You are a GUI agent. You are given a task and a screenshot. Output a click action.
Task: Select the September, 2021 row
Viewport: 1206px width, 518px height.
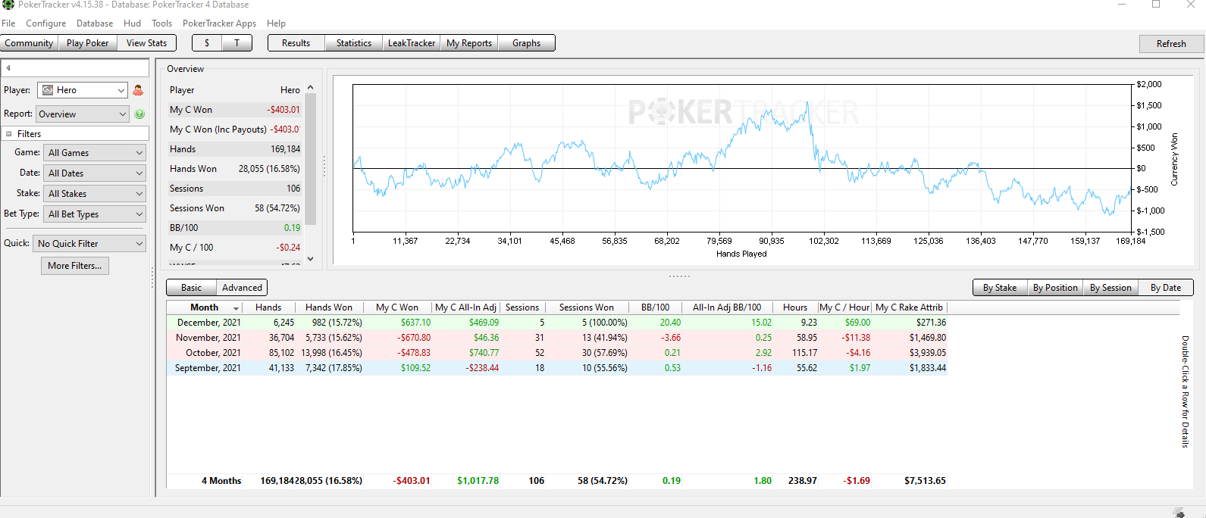[557, 368]
